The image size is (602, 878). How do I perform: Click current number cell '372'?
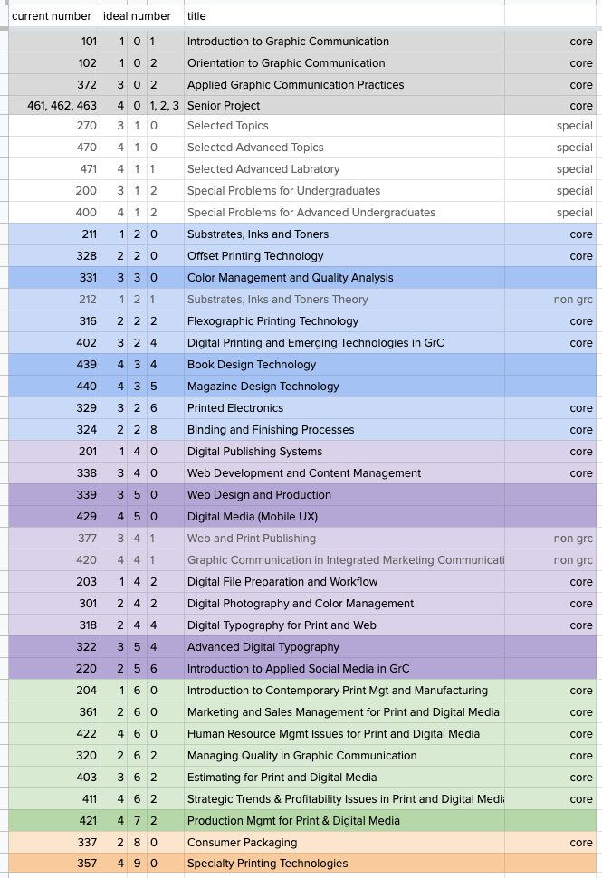pyautogui.click(x=54, y=85)
